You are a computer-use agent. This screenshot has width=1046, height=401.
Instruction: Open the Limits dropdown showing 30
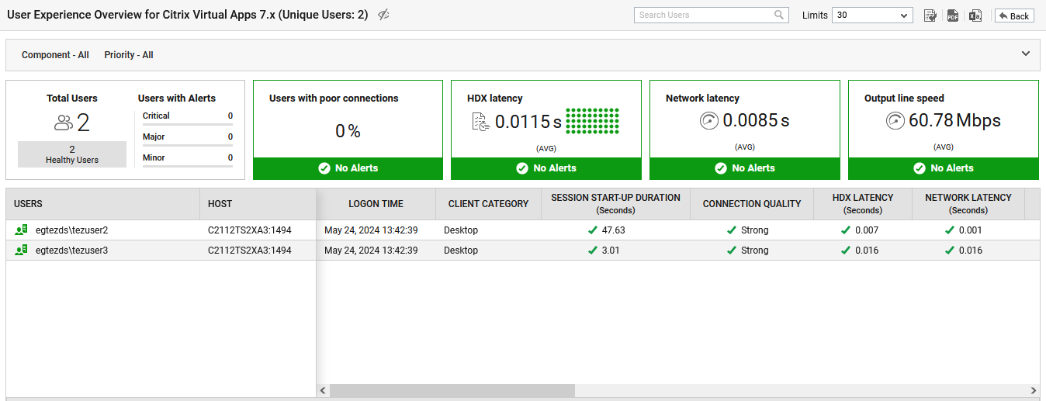click(x=872, y=16)
